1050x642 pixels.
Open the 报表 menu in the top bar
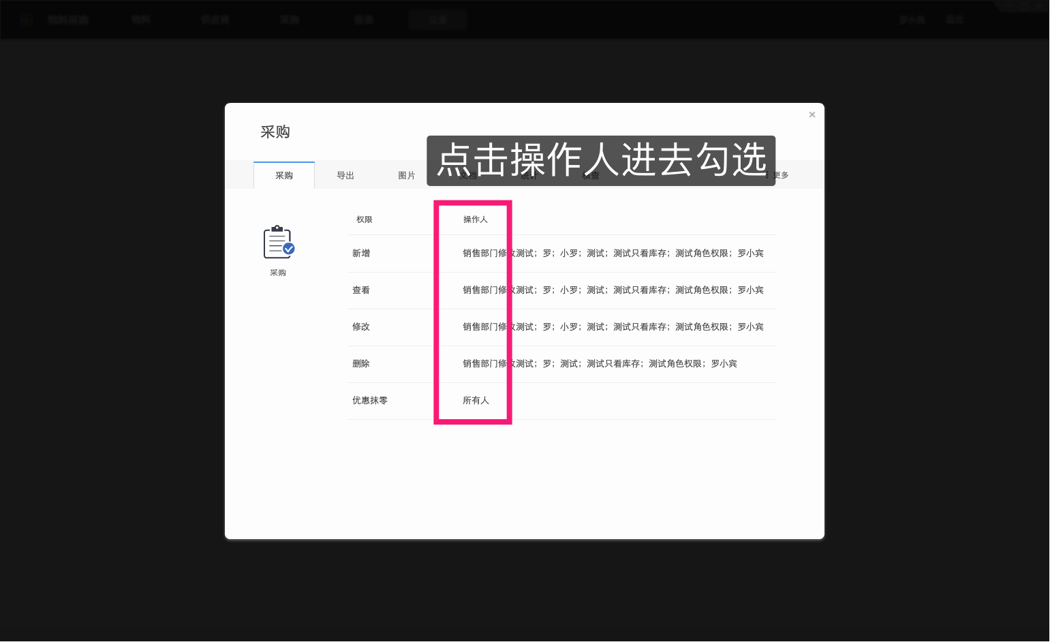(x=364, y=19)
